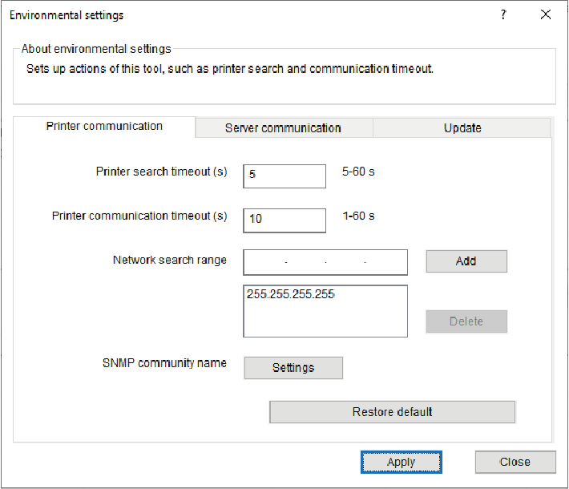Select the 255.255.255.255 list entry
The image size is (569, 489).
290,295
